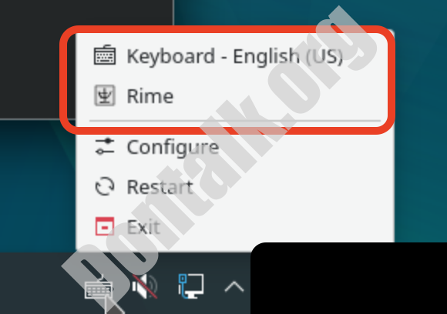This screenshot has width=447, height=314.
Task: Click the separator line below Rime
Action: coord(235,121)
